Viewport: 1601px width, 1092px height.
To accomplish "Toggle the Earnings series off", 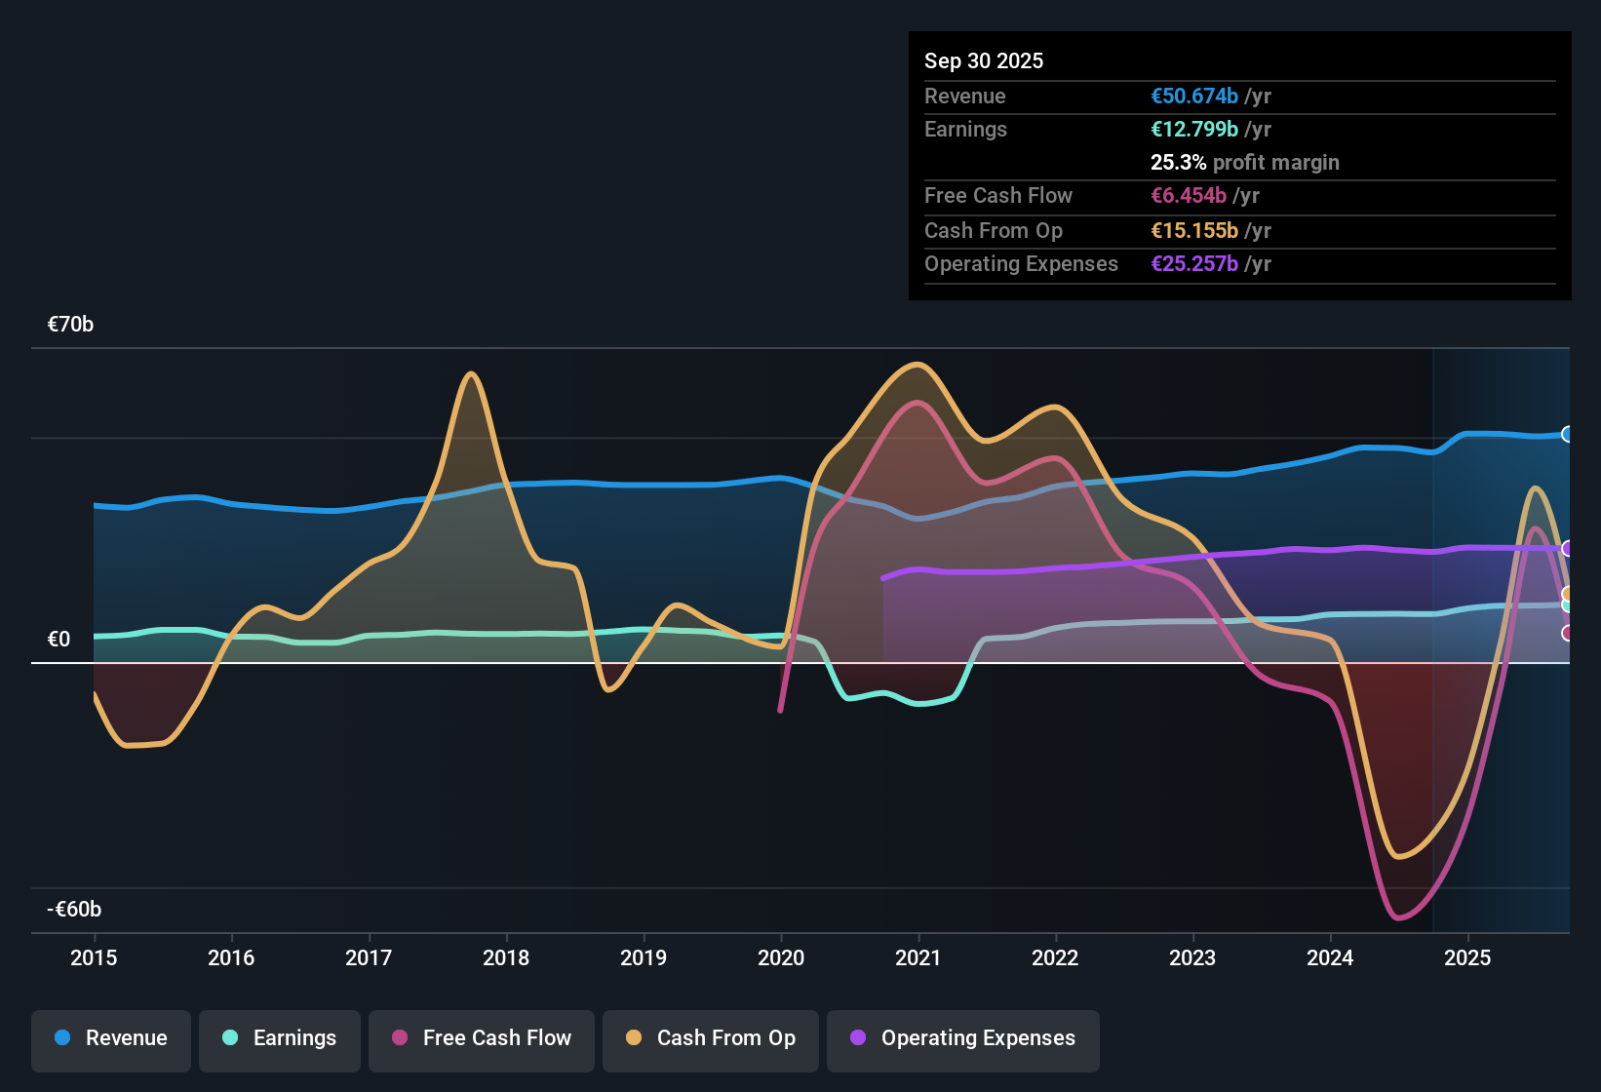I will (x=279, y=1038).
